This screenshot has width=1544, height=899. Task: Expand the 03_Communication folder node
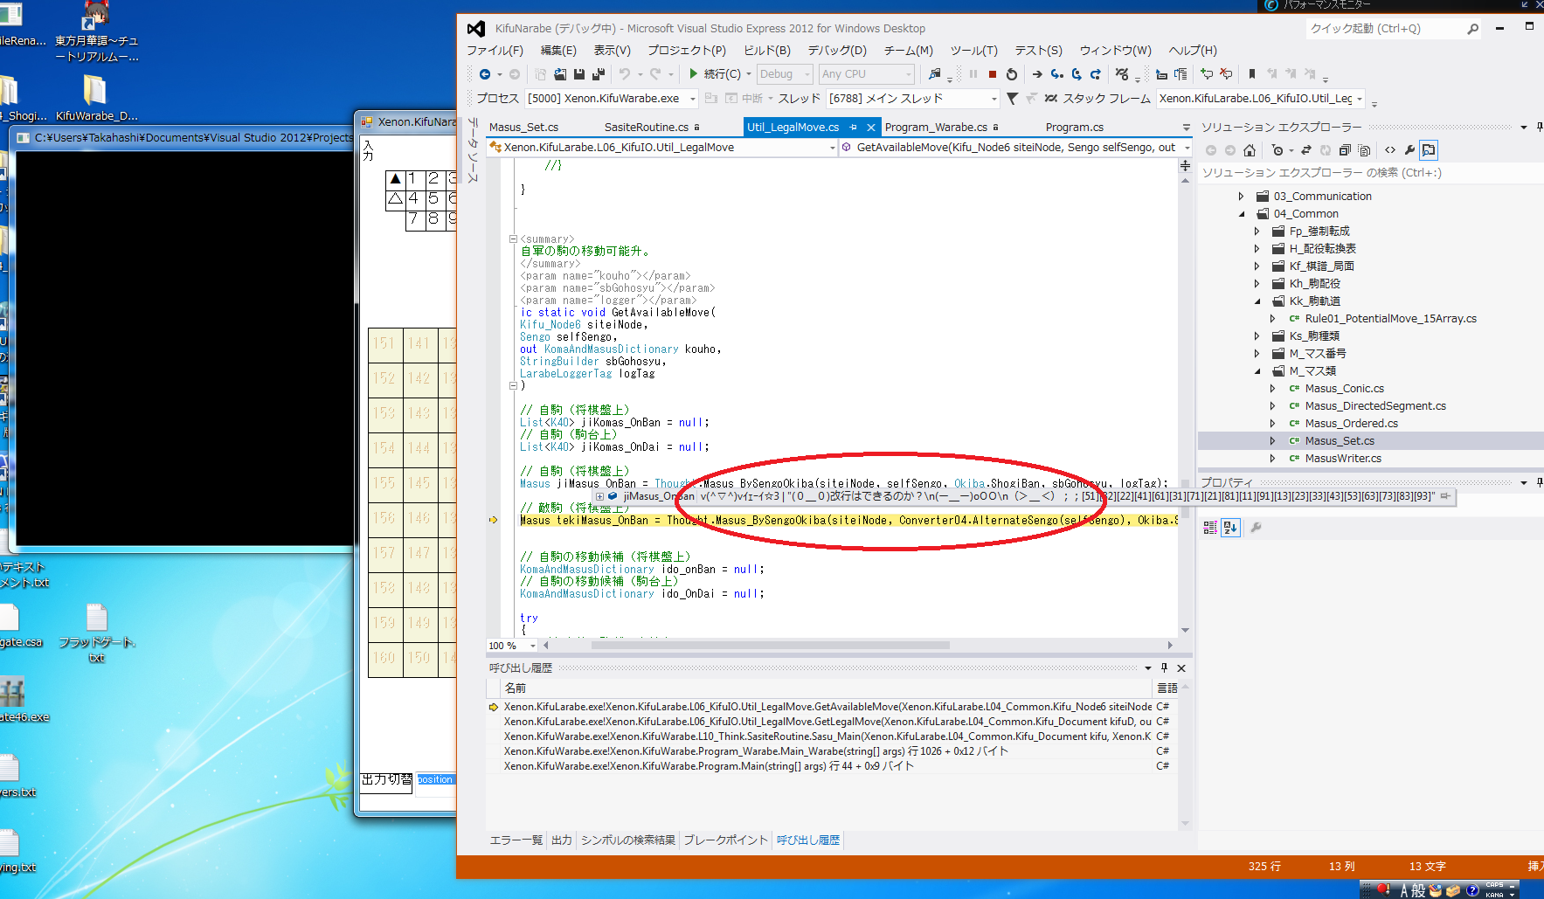coord(1241,197)
